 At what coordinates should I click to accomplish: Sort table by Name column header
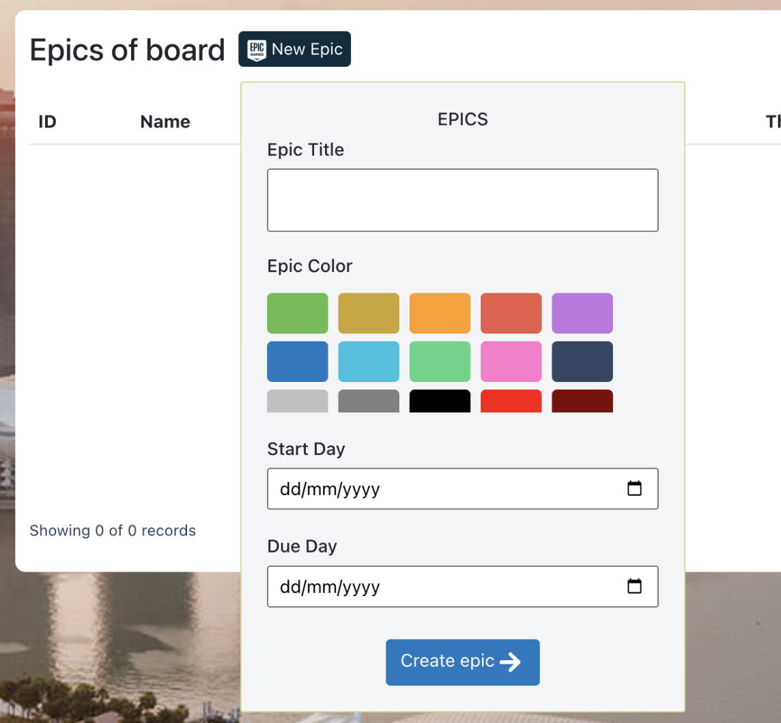[165, 122]
